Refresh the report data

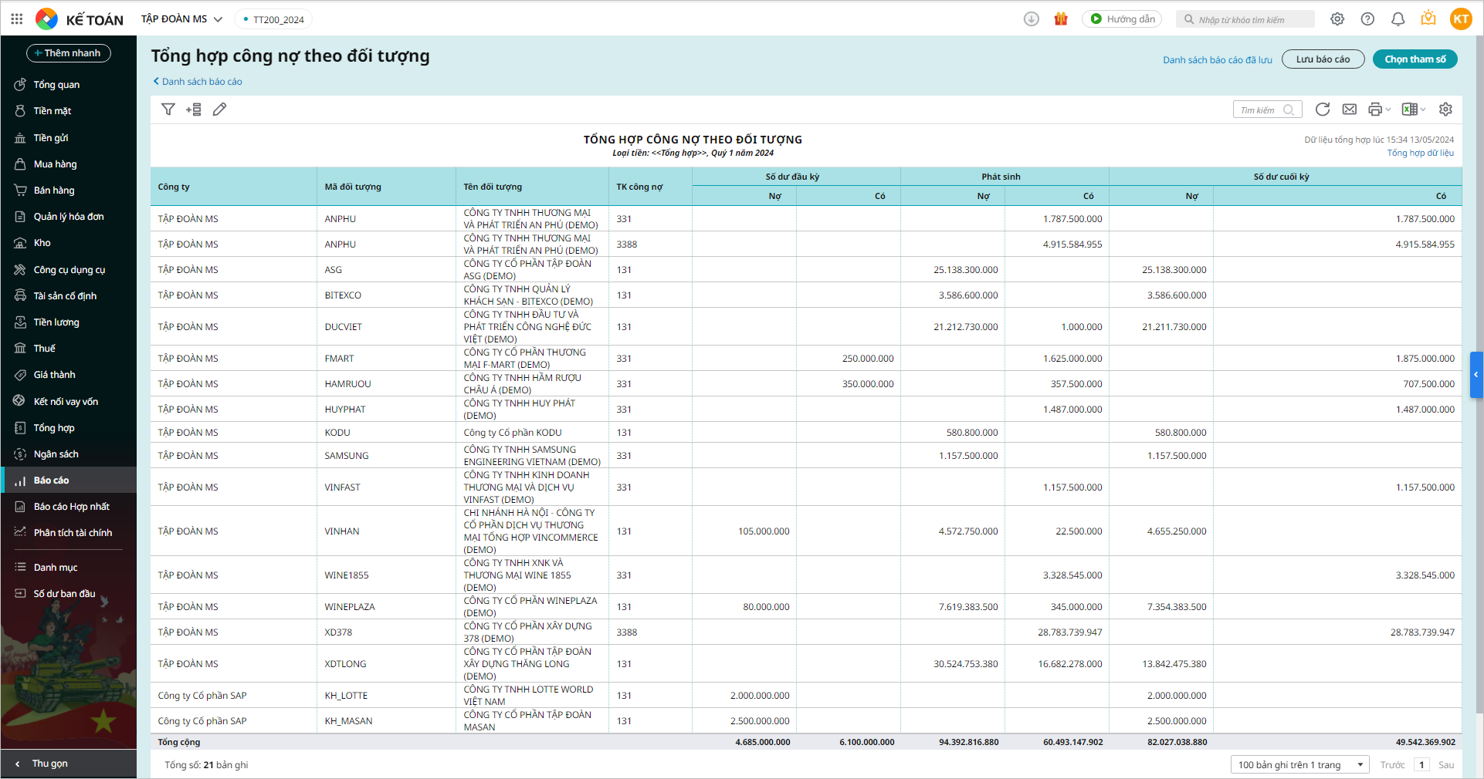[1323, 110]
